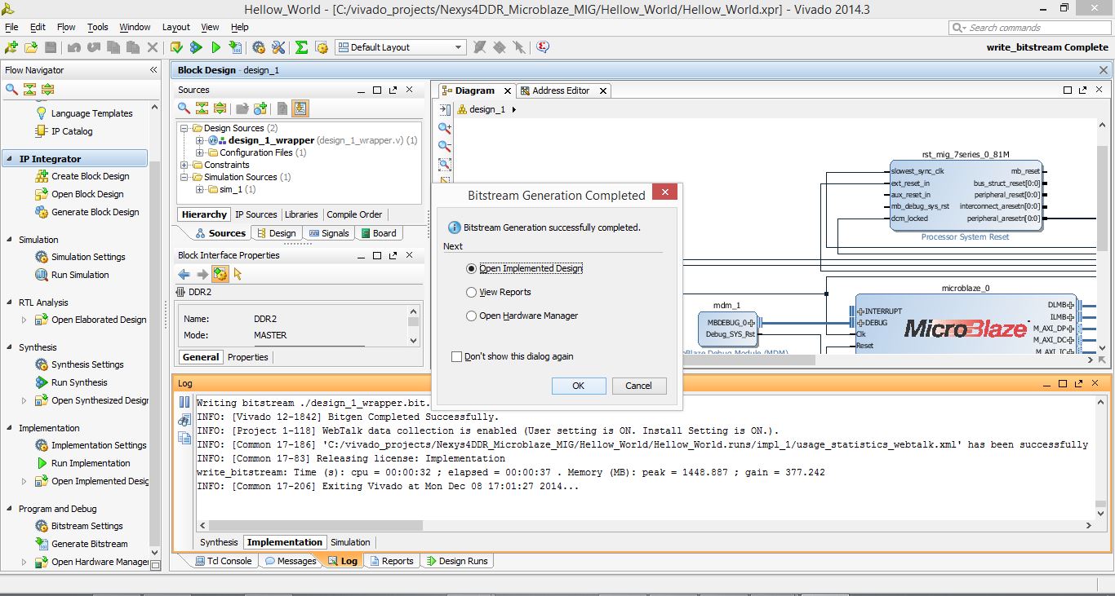This screenshot has height=596, width=1115.
Task: Select Open Hardware Manager radio in dialog
Action: coord(471,316)
